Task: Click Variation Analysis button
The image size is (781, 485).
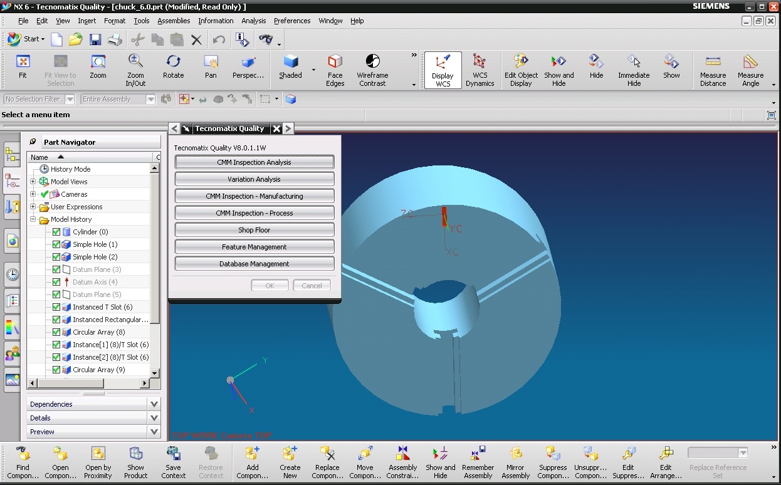Action: tap(254, 179)
